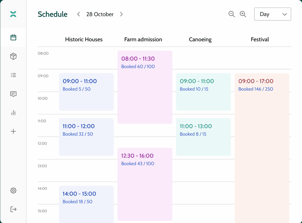Open Canoeing 11:00 - 13:00 slot
The height and width of the screenshot is (223, 302).
coord(203,137)
